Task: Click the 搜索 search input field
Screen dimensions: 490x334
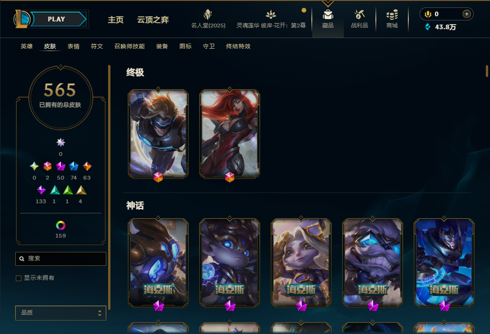Action: [61, 259]
